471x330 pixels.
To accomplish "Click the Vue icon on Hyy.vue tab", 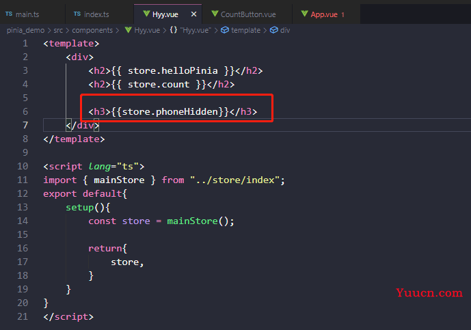I will click(146, 14).
